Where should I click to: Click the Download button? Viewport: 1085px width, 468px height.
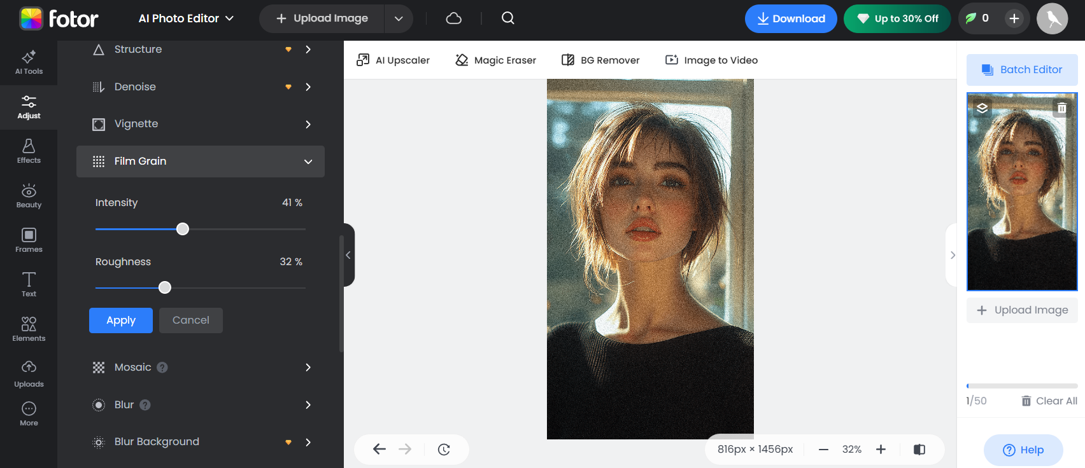(791, 18)
